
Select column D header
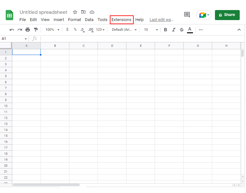[112, 46]
